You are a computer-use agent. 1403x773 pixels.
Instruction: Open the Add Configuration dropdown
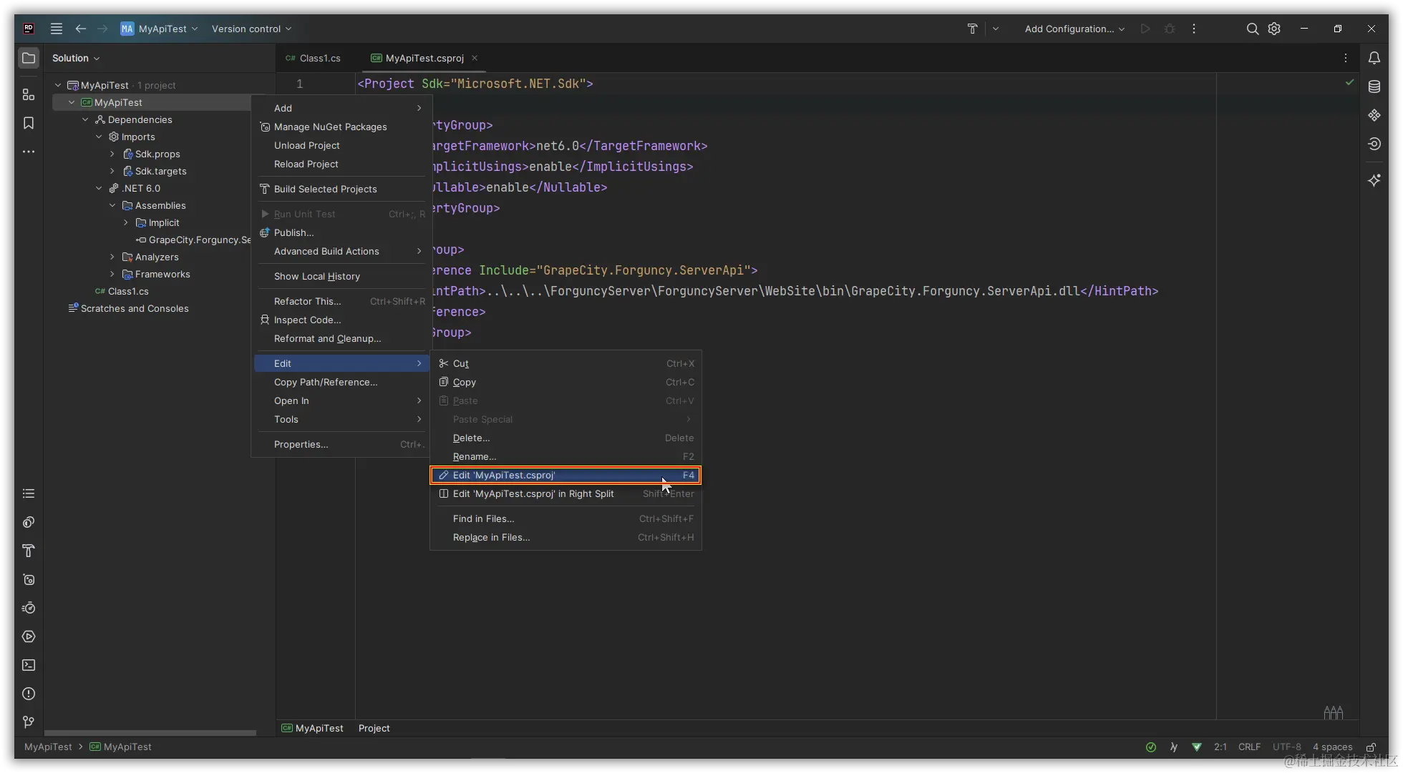point(1074,29)
